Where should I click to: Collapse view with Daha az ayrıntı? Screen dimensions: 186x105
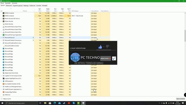(6, 99)
